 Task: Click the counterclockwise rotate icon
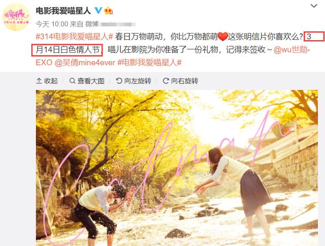119,81
